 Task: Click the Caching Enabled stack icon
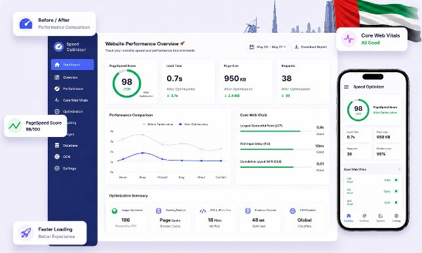pos(159,211)
